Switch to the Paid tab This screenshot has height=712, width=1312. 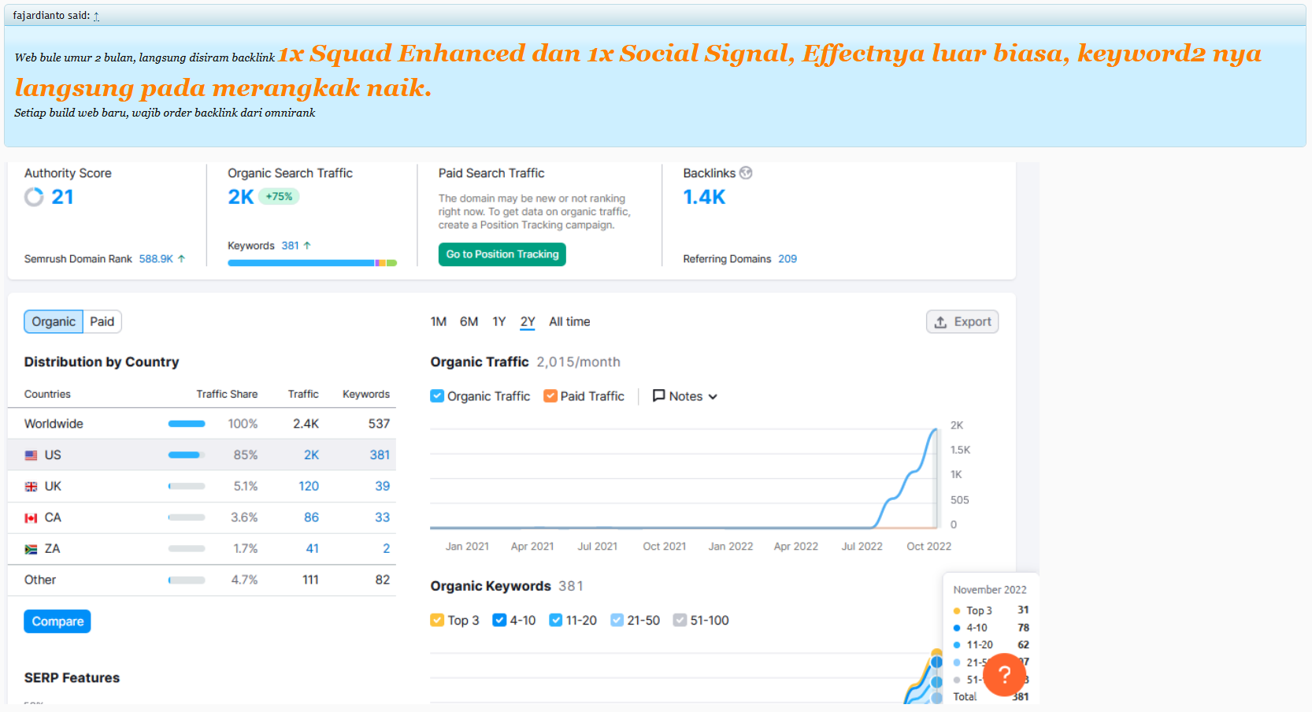point(102,321)
